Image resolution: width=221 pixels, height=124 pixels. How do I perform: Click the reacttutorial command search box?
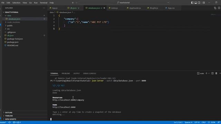point(125,2)
